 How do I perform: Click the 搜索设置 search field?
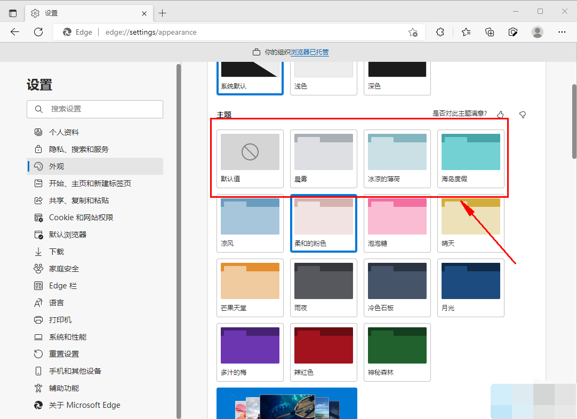pyautogui.click(x=95, y=109)
